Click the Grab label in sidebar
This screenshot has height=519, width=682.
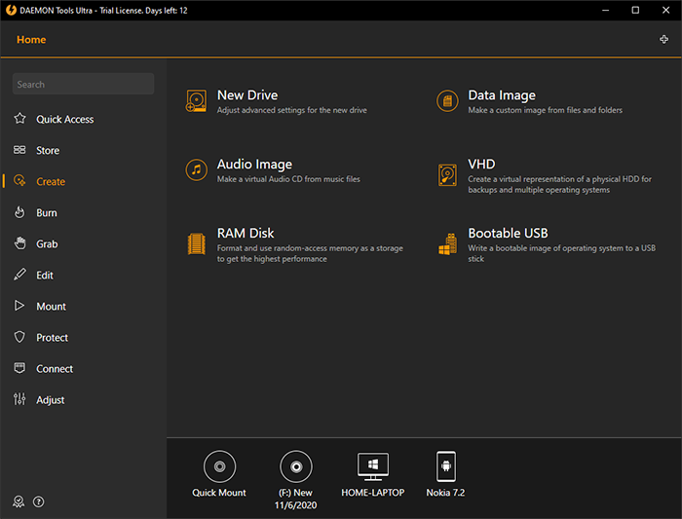click(47, 243)
